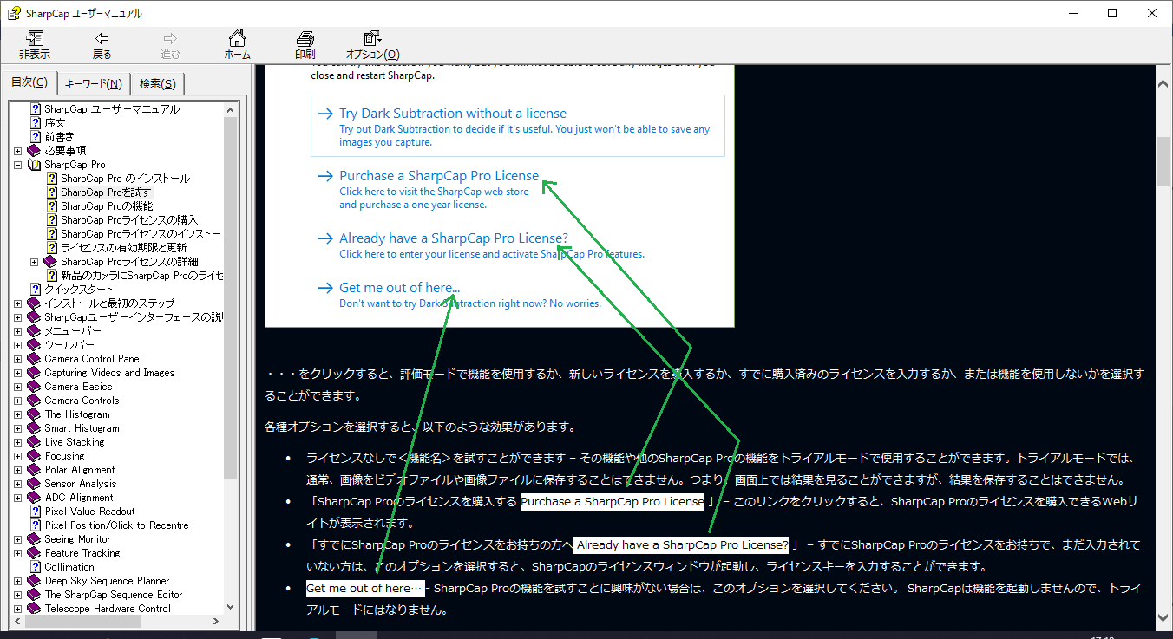Screen dimensions: 1173x639
Task: Open SharpCap Proの機能 topic
Action: pyautogui.click(x=107, y=206)
